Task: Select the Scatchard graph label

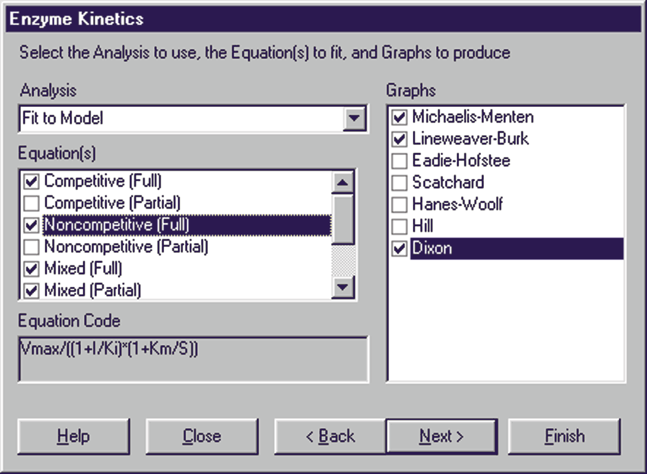Action: click(448, 183)
